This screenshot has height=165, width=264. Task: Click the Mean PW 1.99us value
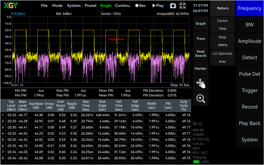tap(126, 95)
